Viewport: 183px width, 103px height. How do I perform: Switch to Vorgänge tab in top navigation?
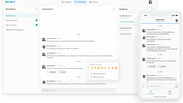[x=66, y=2]
